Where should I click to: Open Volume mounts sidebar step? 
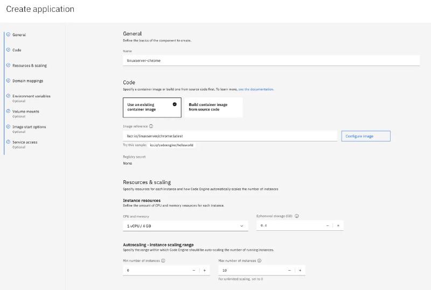(x=25, y=112)
